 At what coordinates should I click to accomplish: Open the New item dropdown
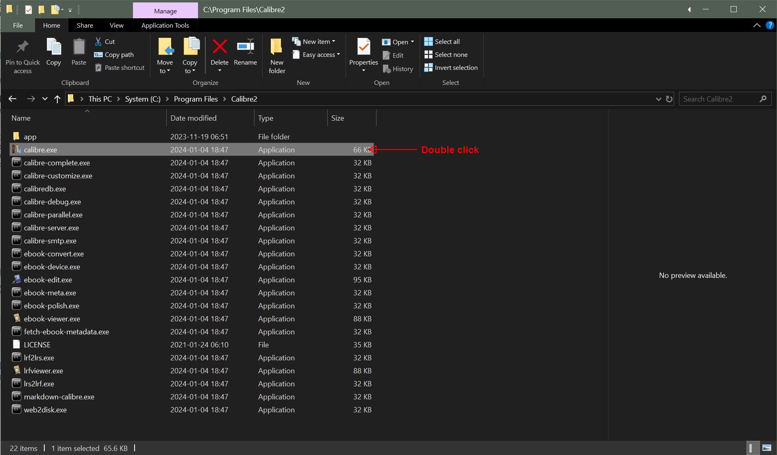pos(319,41)
